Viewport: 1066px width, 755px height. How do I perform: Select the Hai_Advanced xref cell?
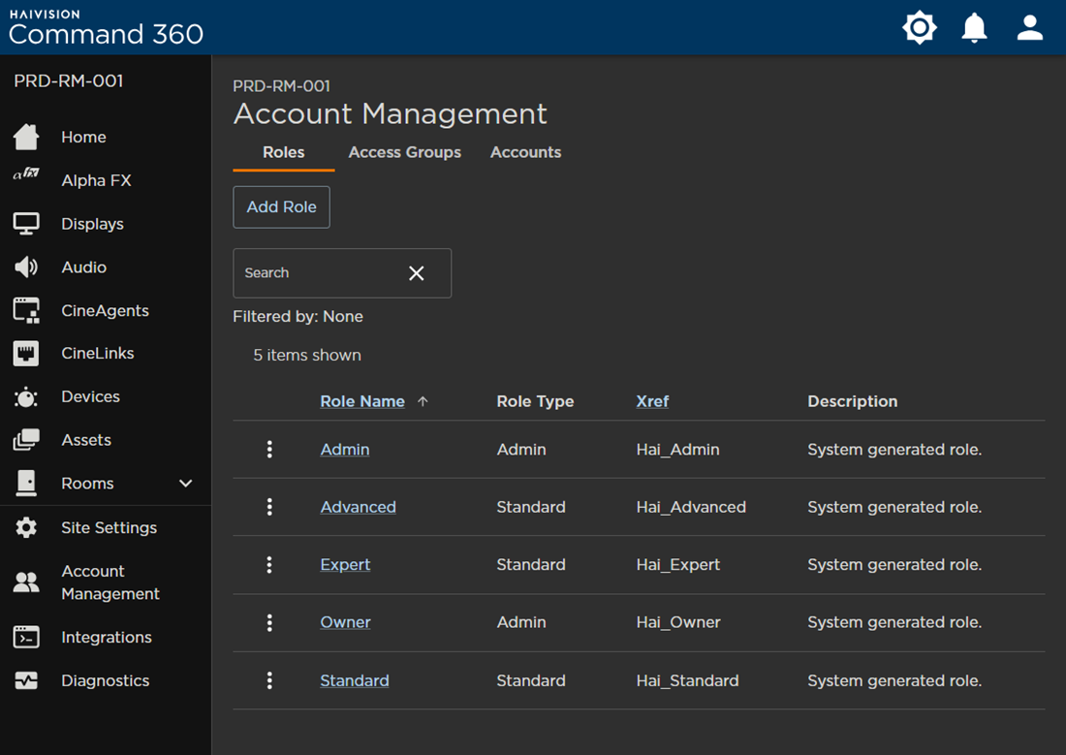coord(691,508)
